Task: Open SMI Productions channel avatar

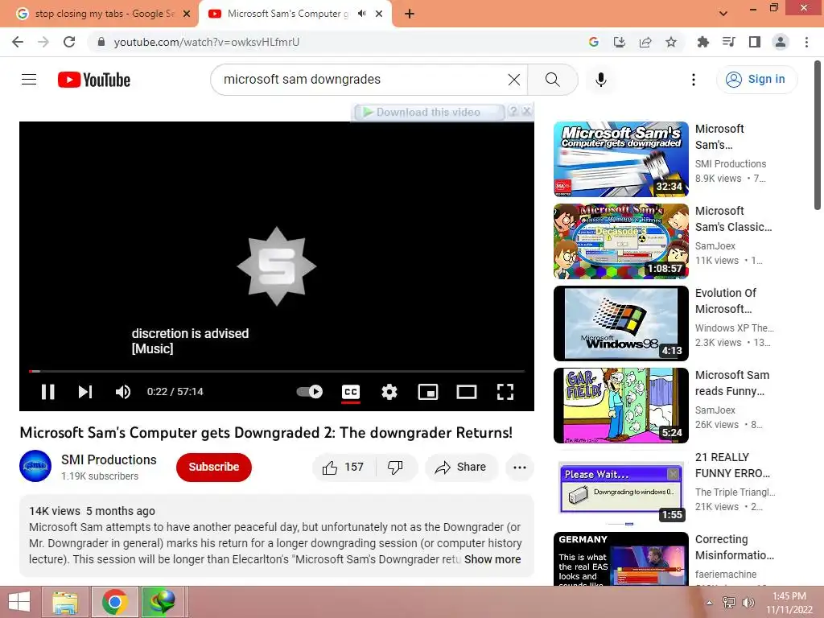Action: pos(35,466)
